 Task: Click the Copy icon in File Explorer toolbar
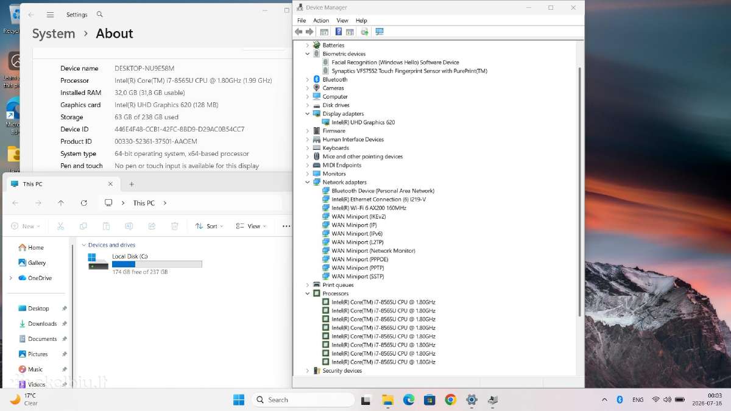tap(83, 226)
